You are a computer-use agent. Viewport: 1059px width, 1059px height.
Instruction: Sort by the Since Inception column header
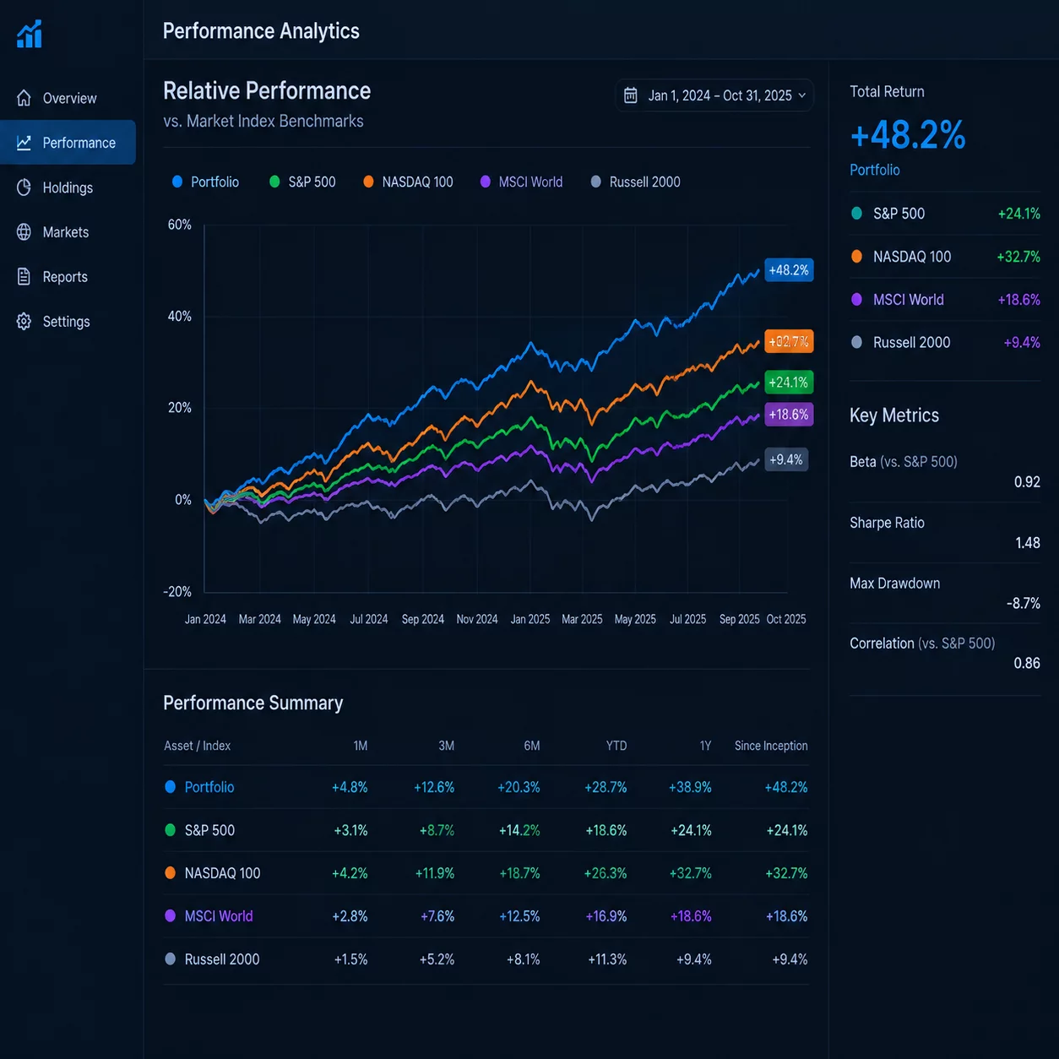pos(771,746)
